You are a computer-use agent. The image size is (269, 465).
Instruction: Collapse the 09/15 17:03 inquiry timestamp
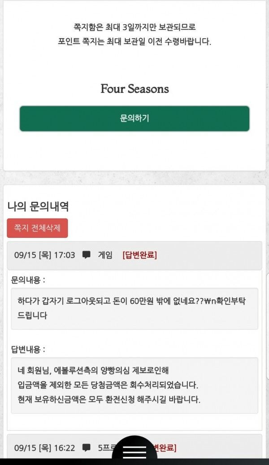pyautogui.click(x=44, y=255)
